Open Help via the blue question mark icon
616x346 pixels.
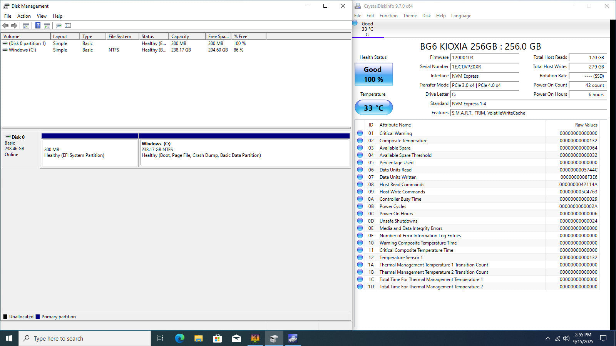[38, 26]
